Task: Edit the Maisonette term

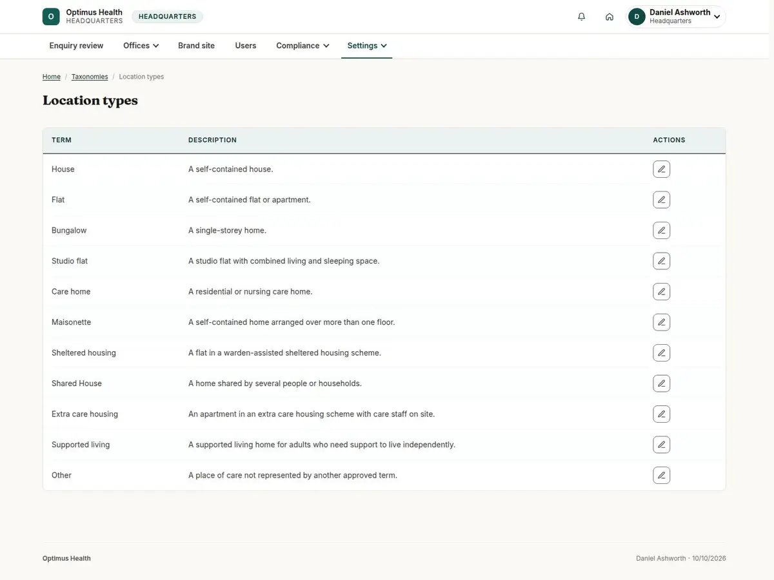Action: pyautogui.click(x=661, y=322)
